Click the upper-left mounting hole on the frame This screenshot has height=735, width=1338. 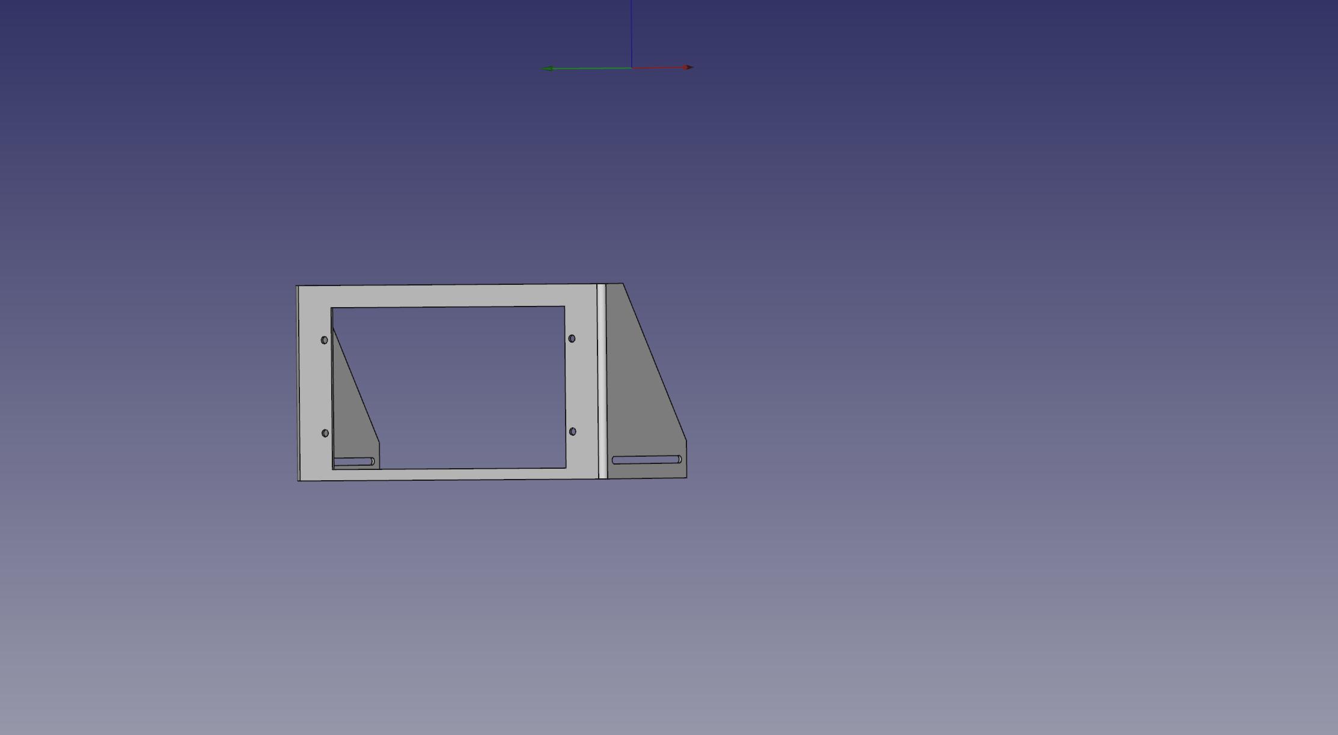coord(325,340)
